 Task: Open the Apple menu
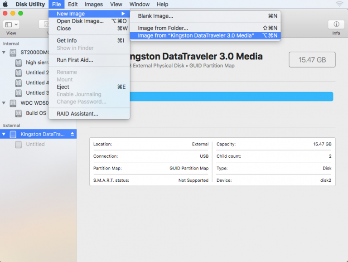click(5, 4)
